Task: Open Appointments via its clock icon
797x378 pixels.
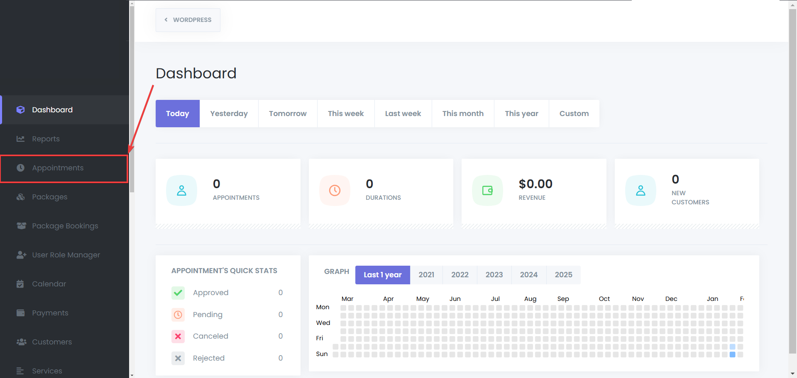Action: tap(20, 168)
